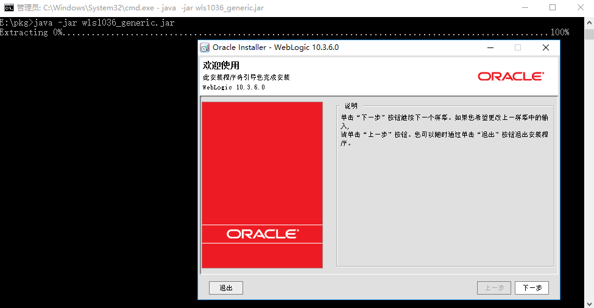Click the ORACLE logo in the installer header
The image size is (594, 308).
[511, 77]
